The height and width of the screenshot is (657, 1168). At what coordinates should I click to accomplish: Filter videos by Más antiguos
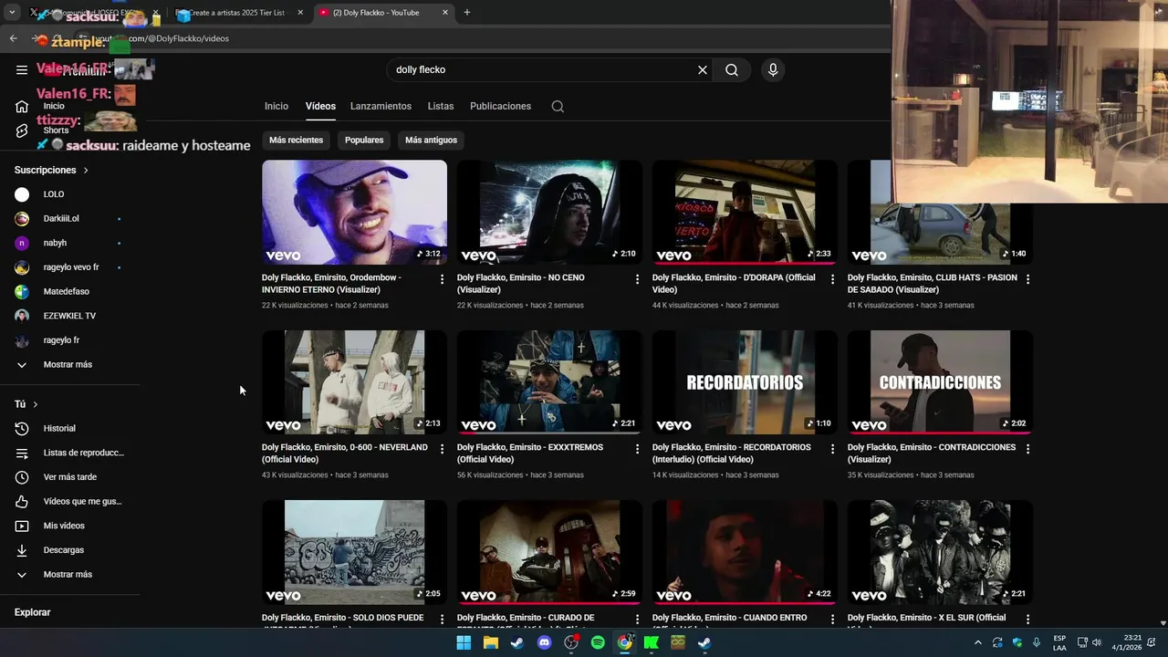431,140
